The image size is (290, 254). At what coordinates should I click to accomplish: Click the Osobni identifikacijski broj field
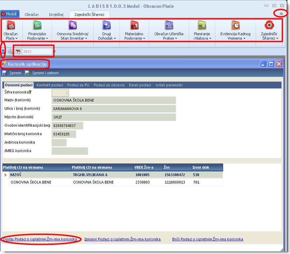point(67,126)
